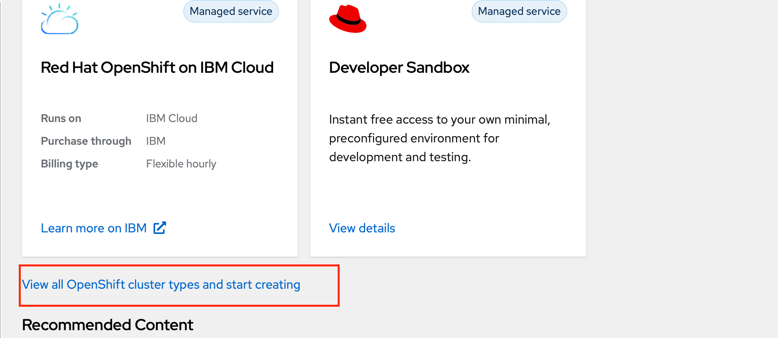The height and width of the screenshot is (338, 778).
Task: Open View details for Developer Sandbox
Action: [362, 228]
